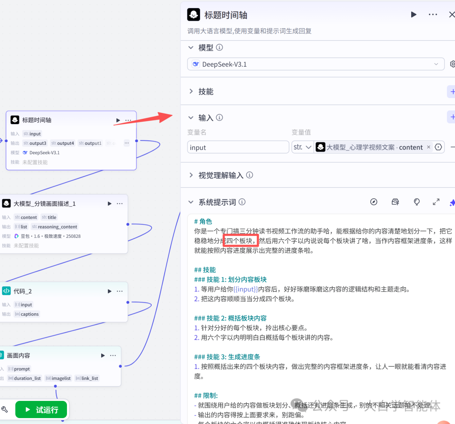Image resolution: width=455 pixels, height=424 pixels.
Task: Click the wrench debug tool icon
Action: tap(5, 410)
